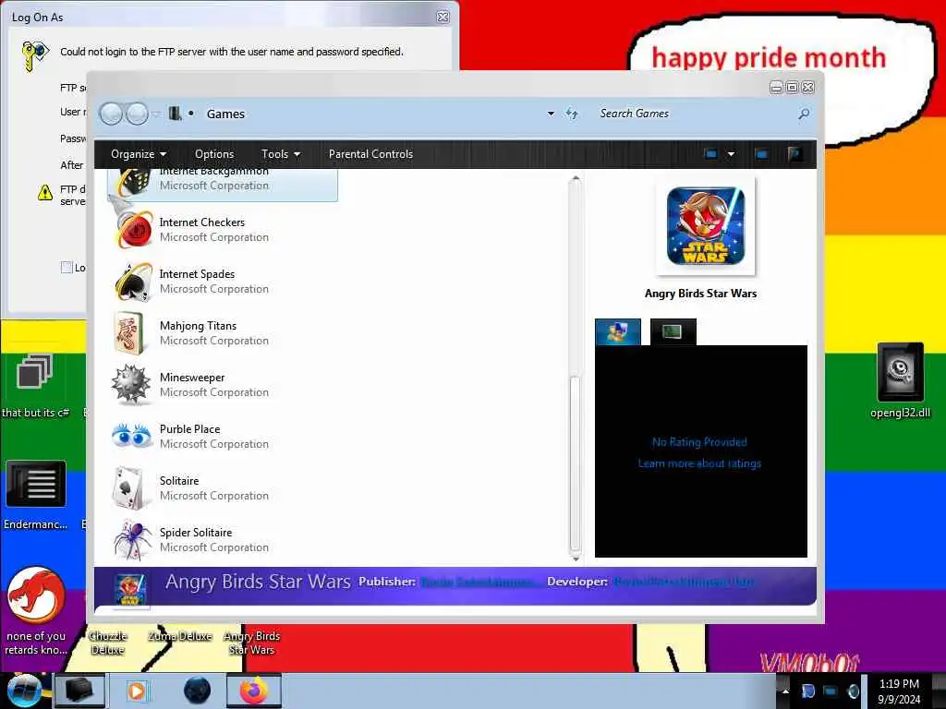Click the Back navigation button
Screen dimensions: 946x709
point(111,114)
